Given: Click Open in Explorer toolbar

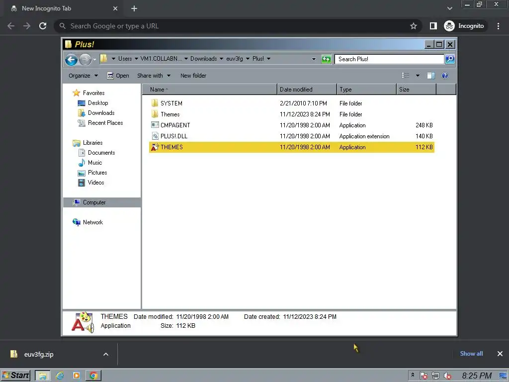Looking at the screenshot, I should (118, 76).
